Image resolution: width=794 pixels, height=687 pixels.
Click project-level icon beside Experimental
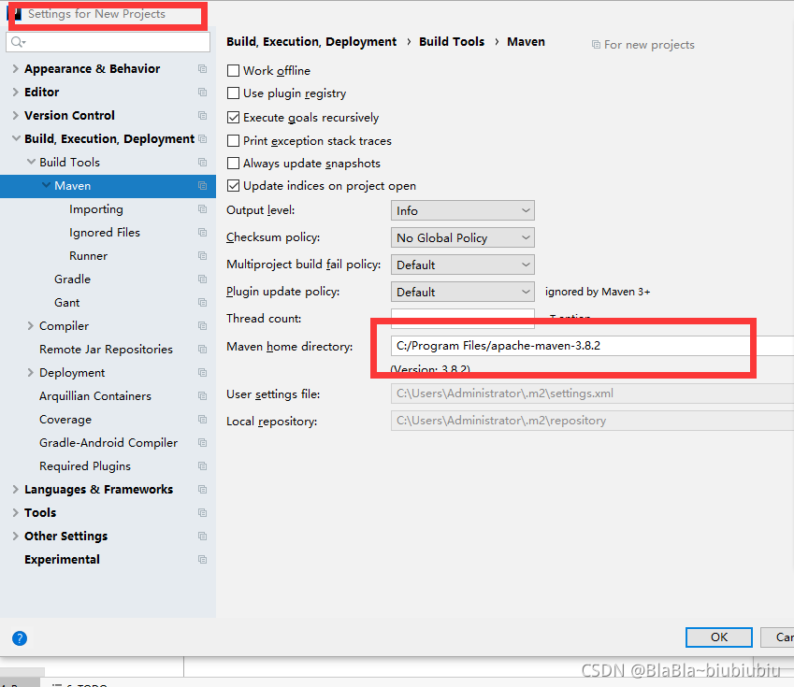pos(203,560)
